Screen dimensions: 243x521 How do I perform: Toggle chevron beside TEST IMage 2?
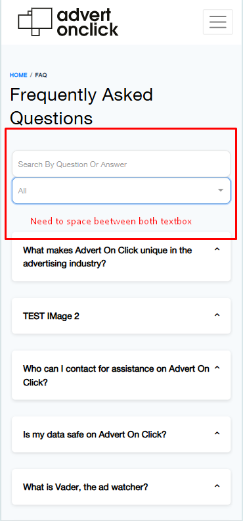(x=217, y=314)
